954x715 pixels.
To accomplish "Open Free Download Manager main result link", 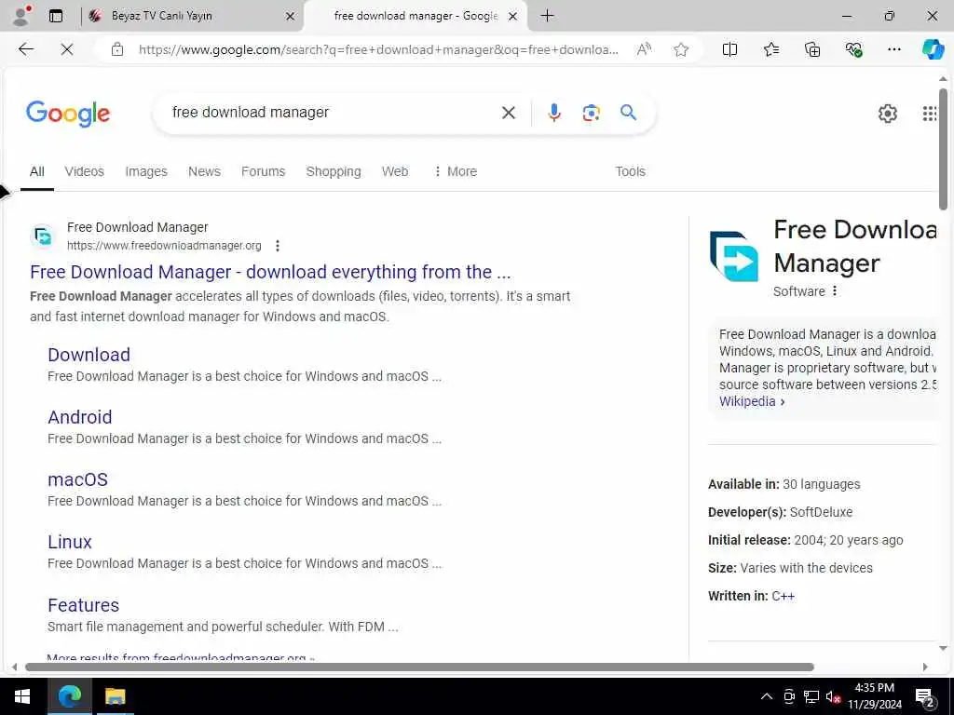I will click(x=270, y=272).
